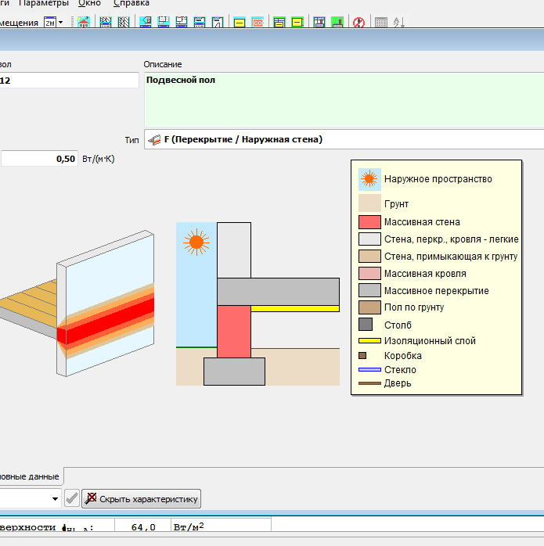Viewport: 544px width, 546px height.
Task: Click the orange CO toolbar icon
Action: click(x=258, y=22)
